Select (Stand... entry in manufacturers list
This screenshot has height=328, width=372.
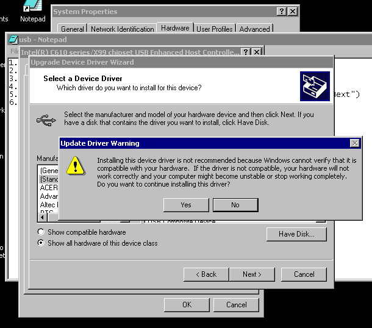49,179
